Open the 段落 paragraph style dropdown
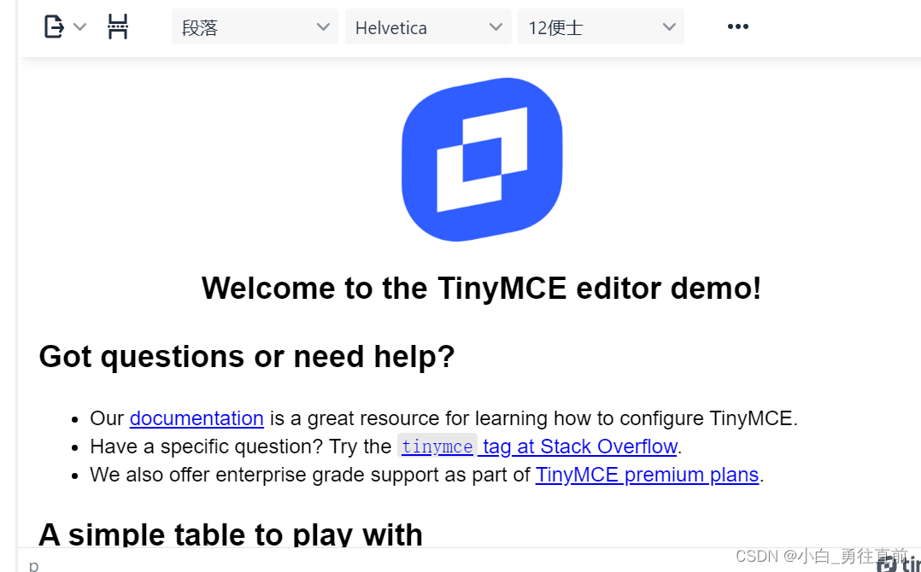Viewport: 921px width, 572px height. [254, 26]
